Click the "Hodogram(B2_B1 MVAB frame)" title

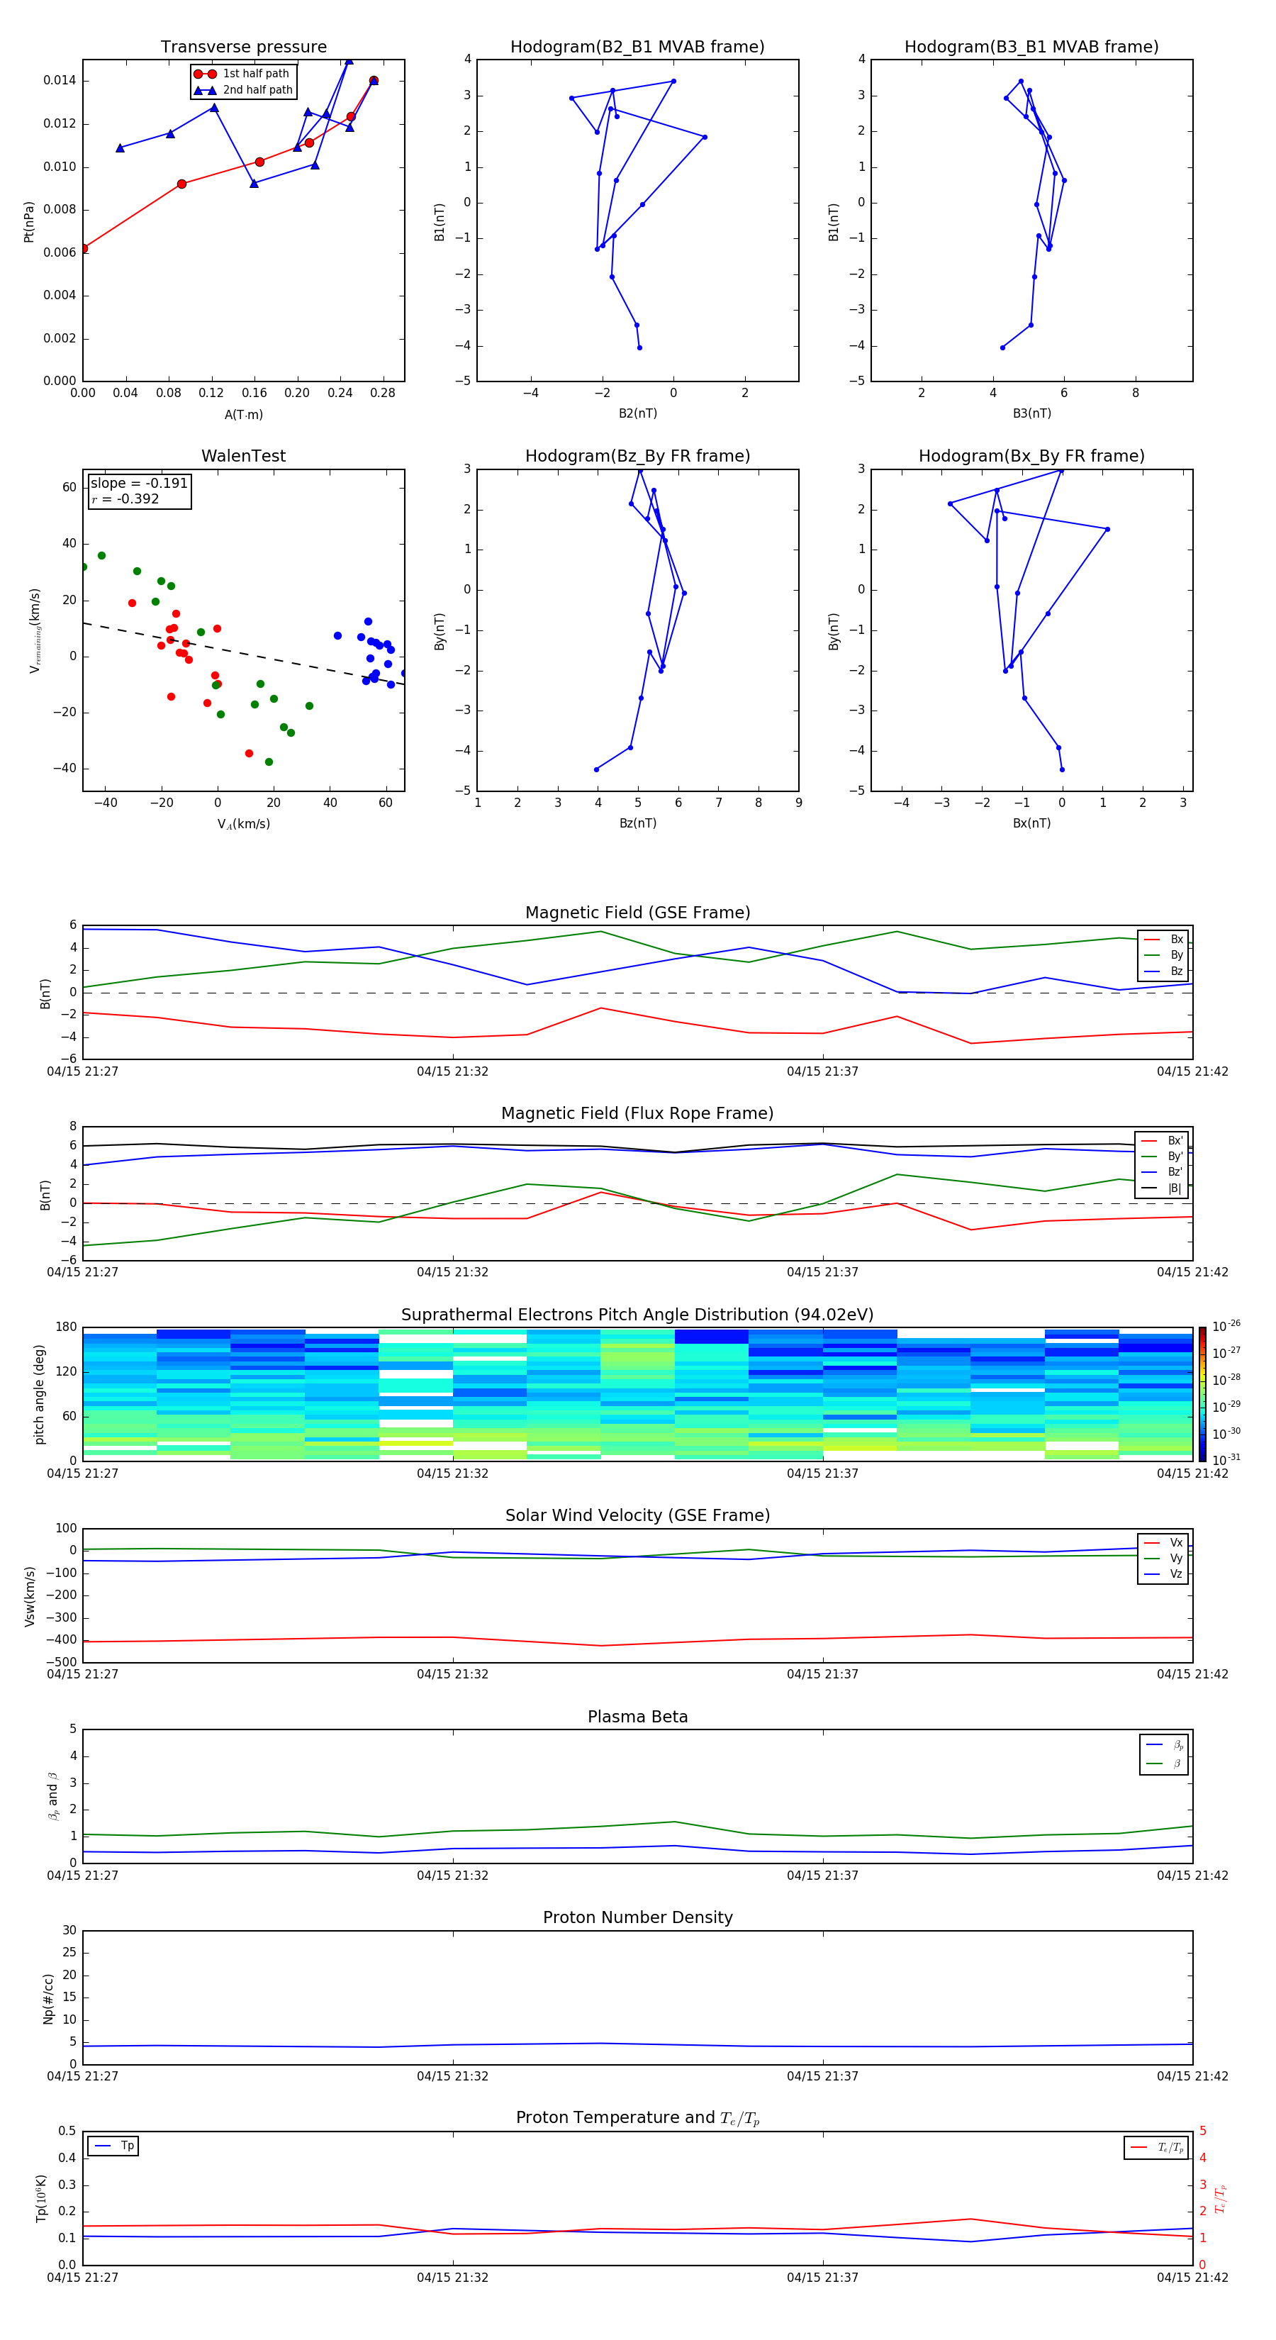(x=637, y=48)
